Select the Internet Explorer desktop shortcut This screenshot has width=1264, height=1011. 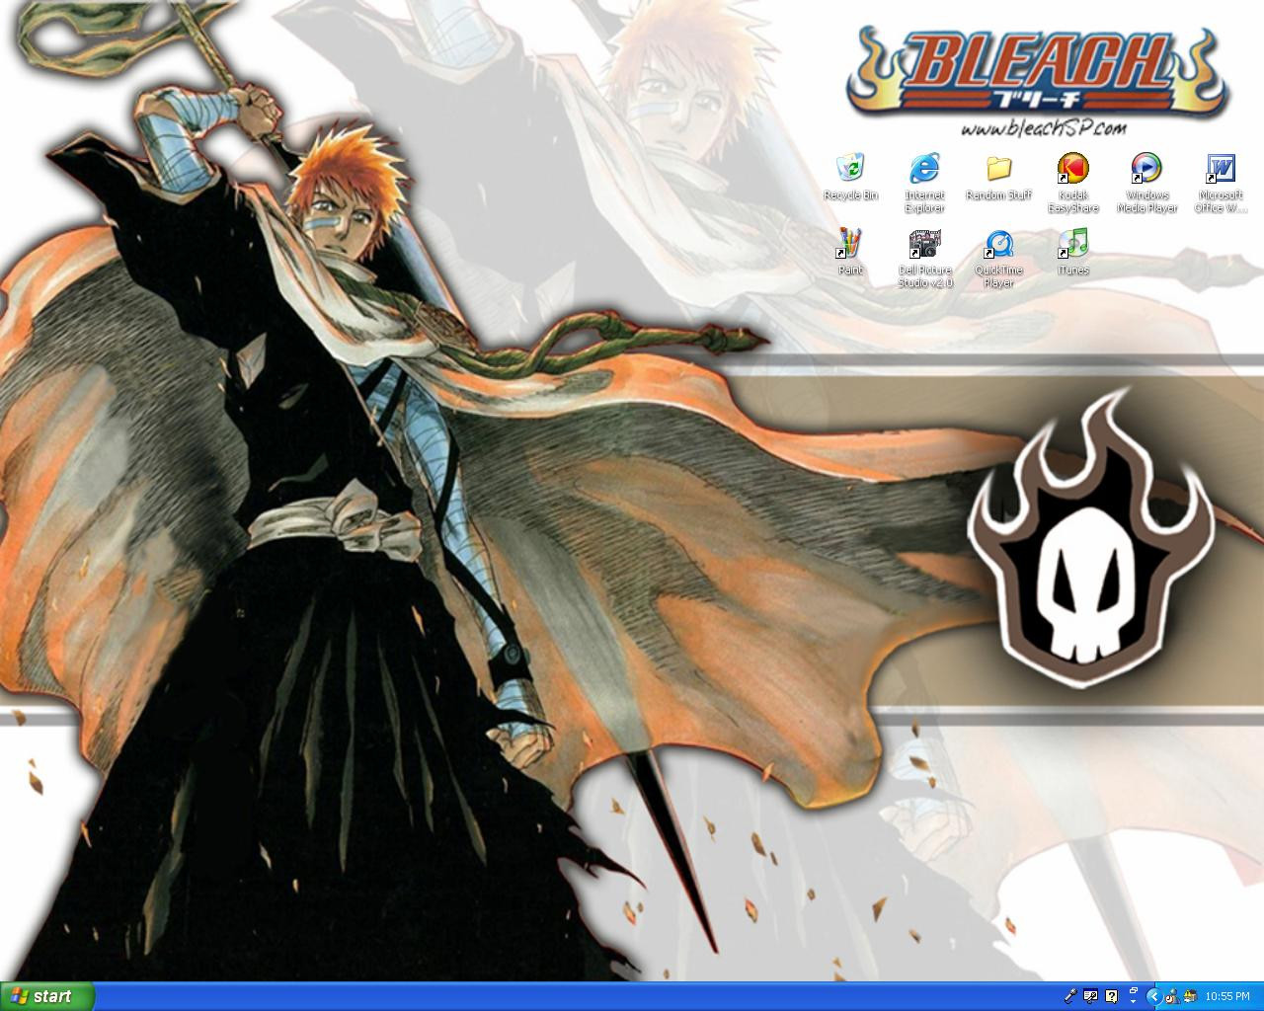[924, 183]
